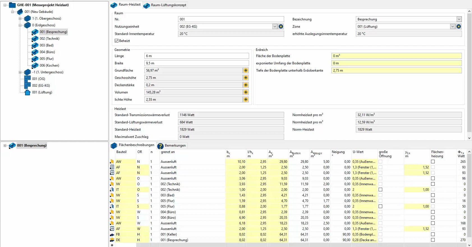
Task: Click the 001 (OG) usage unit icon
Action: click(x=27, y=79)
